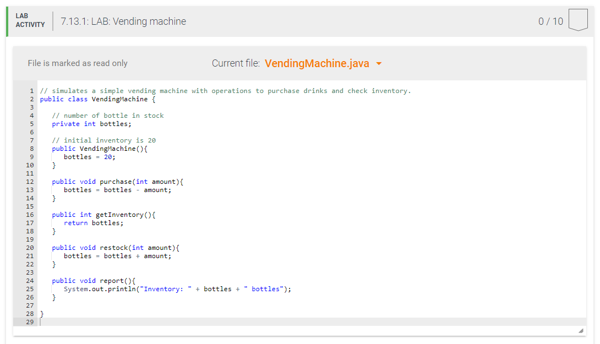Click the 0 / 10 score text
The width and height of the screenshot is (600, 344).
click(550, 21)
